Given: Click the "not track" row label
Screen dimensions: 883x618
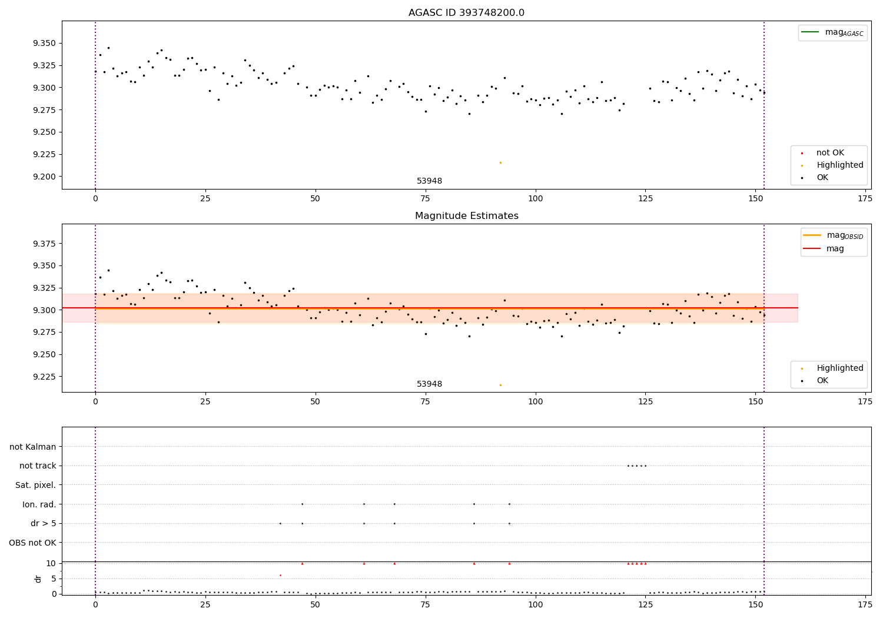Looking at the screenshot, I should pyautogui.click(x=38, y=466).
